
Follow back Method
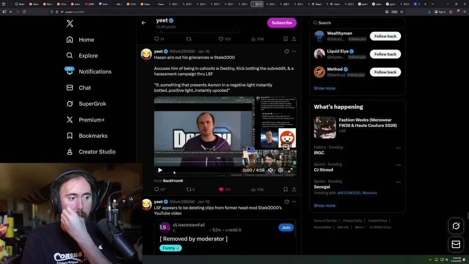[x=385, y=72]
